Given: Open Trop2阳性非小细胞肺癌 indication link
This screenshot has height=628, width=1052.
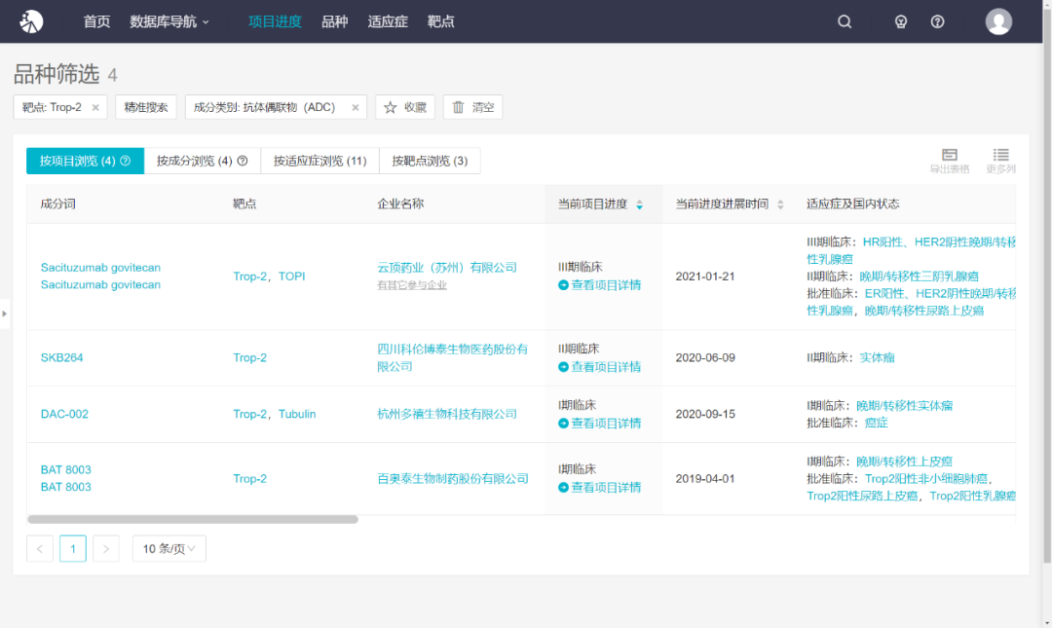Looking at the screenshot, I should coord(926,478).
